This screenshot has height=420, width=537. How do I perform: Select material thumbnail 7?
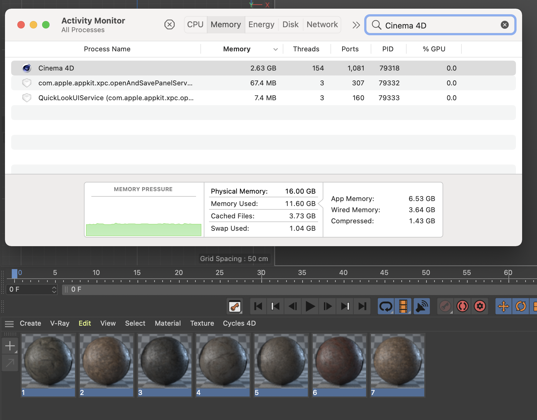pyautogui.click(x=397, y=365)
